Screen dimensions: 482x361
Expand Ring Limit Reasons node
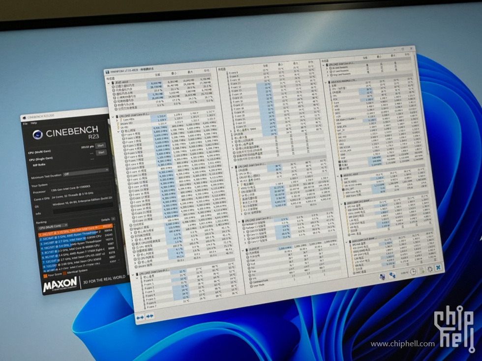pyautogui.click(x=328, y=75)
